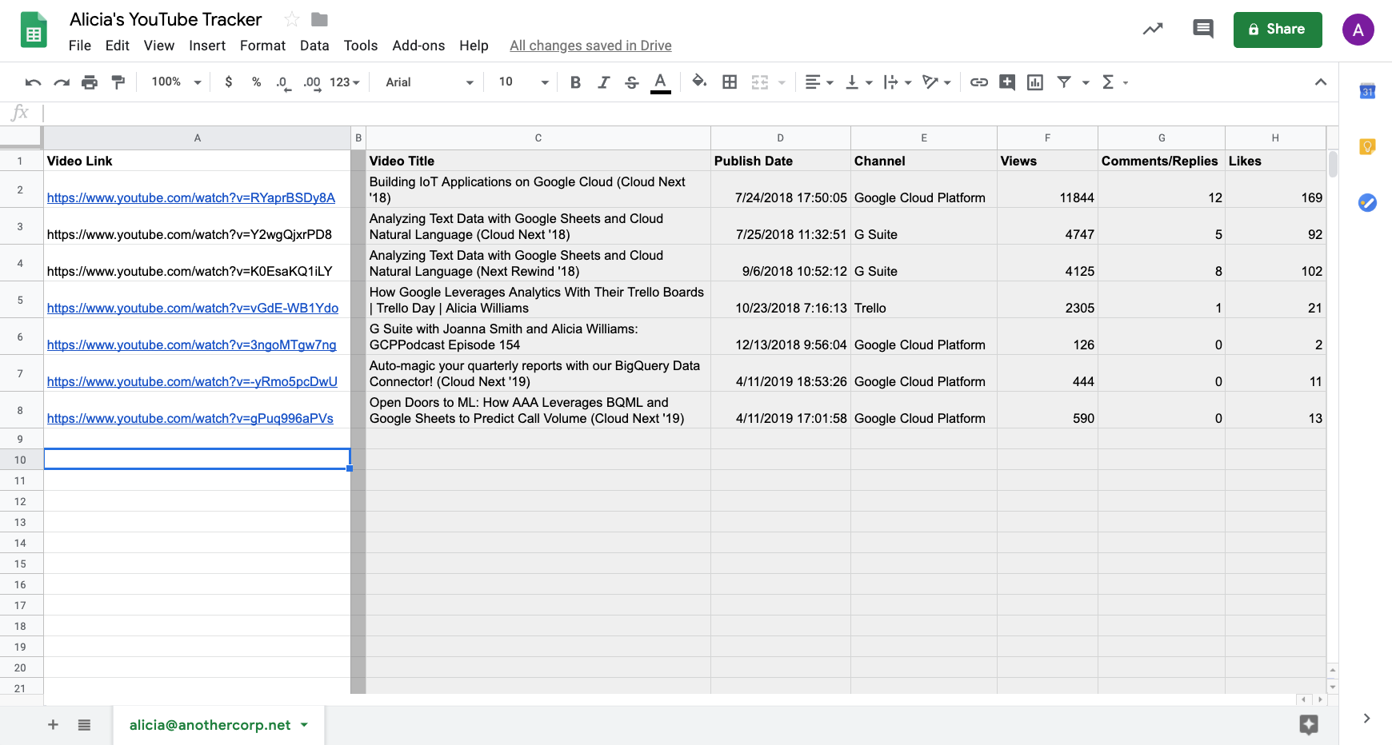Open the fill color picker
The width and height of the screenshot is (1392, 745).
point(700,82)
